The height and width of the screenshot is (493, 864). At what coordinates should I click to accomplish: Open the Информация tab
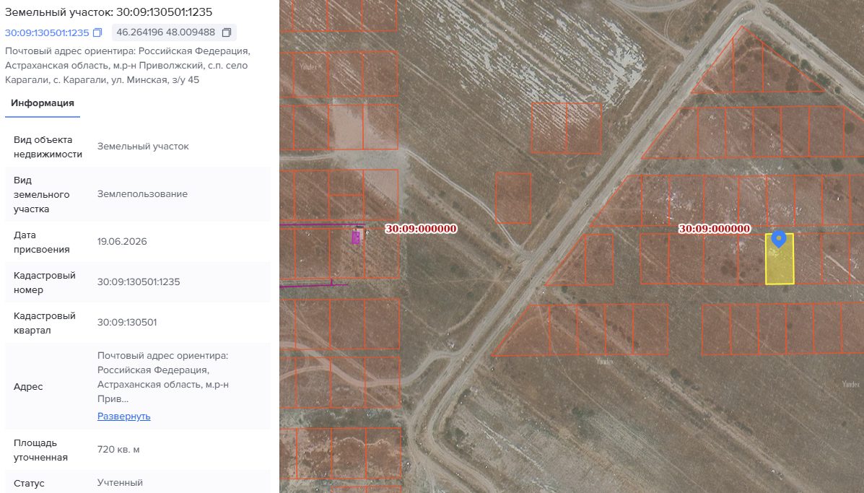click(x=43, y=103)
